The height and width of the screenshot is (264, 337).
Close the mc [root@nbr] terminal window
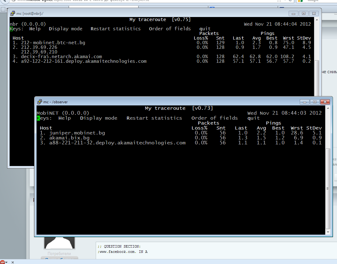314,13
